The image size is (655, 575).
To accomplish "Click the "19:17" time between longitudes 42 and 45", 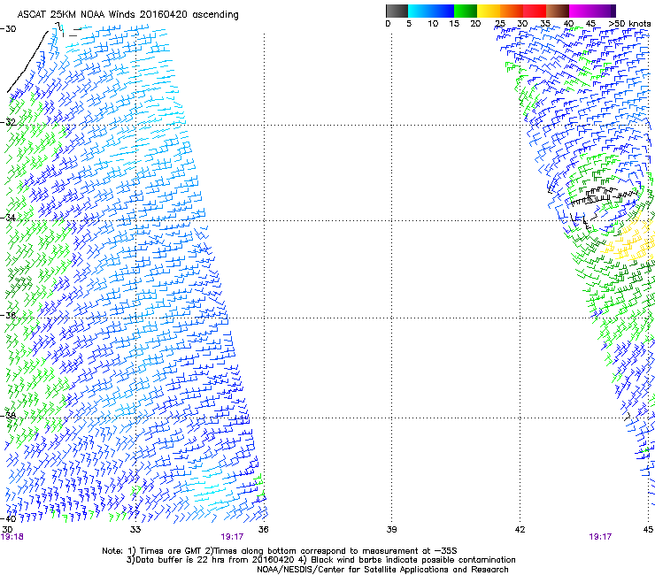I will (x=600, y=537).
